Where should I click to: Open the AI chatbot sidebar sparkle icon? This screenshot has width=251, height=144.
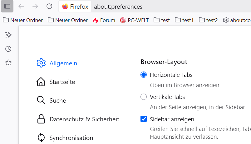pos(8,35)
